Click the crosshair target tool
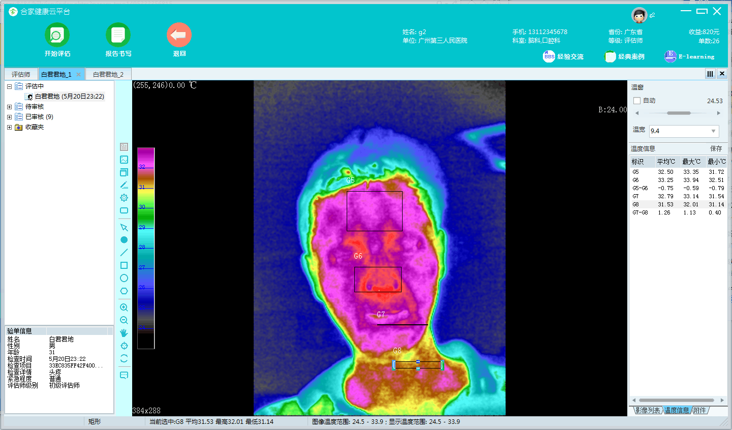The height and width of the screenshot is (430, 732). click(x=124, y=346)
